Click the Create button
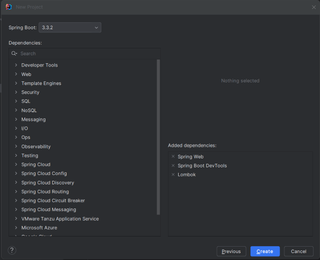Image resolution: width=320 pixels, height=260 pixels. (x=265, y=251)
